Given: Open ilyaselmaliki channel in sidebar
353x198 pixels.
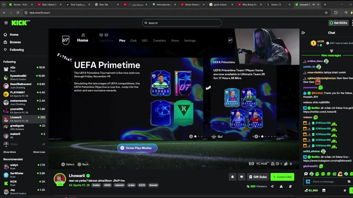Looking at the screenshot, I should pyautogui.click(x=24, y=77).
